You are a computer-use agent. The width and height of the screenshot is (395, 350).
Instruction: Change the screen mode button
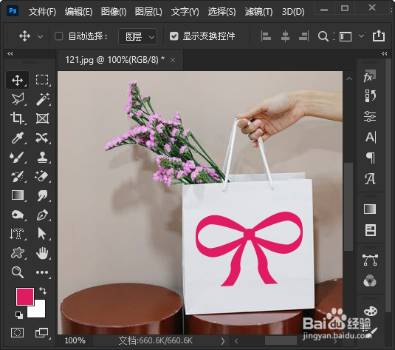tap(41, 332)
